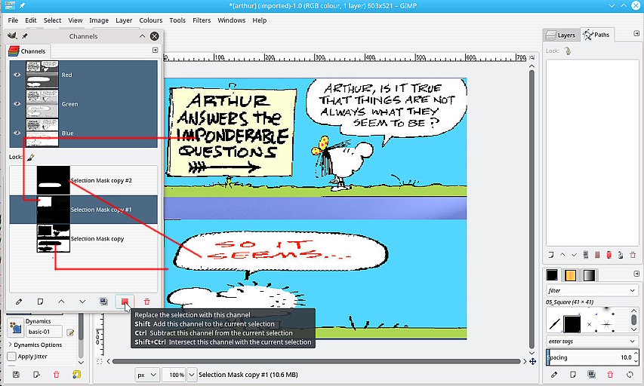The image size is (644, 386).
Task: Click the canvas vertical scrollbar
Action: pyautogui.click(x=532, y=209)
